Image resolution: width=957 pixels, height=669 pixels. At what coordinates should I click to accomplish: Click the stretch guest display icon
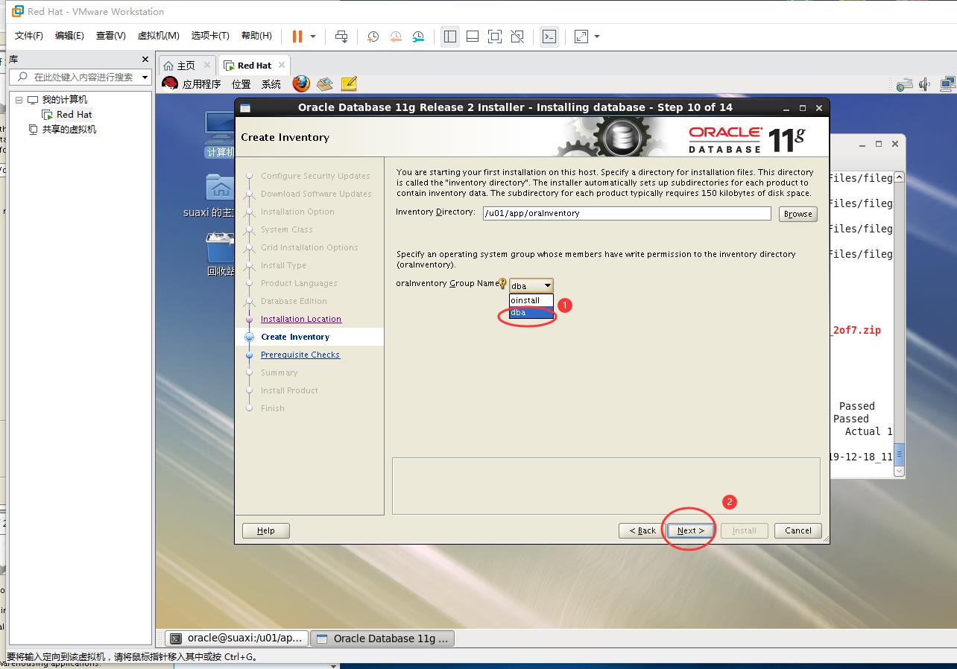[x=581, y=37]
